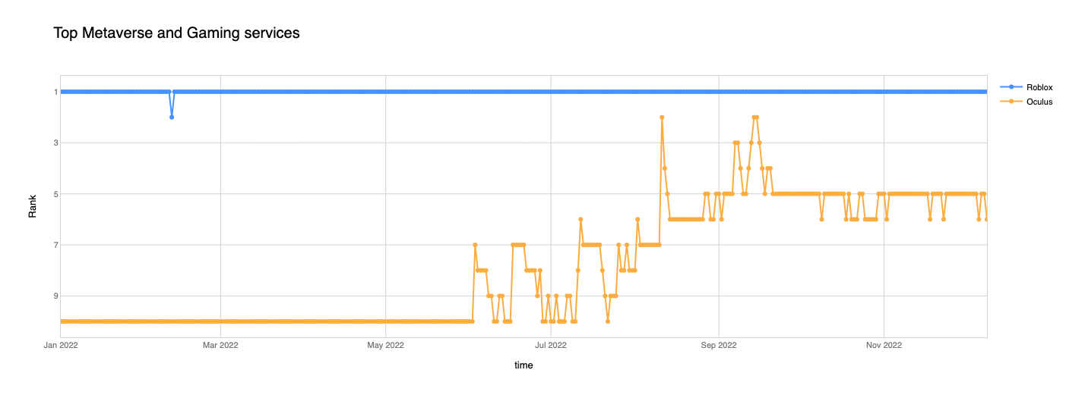The height and width of the screenshot is (398, 1066).
Task: Click the Rank y-axis title
Action: [x=33, y=206]
